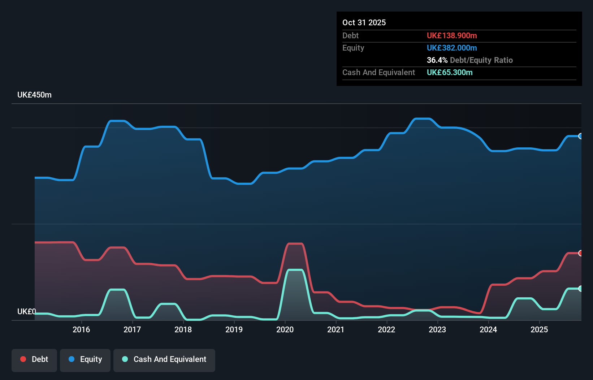Screen dimensions: 593x380
Task: Toggle the Cash And Equivalent series visibility
Action: pos(164,359)
